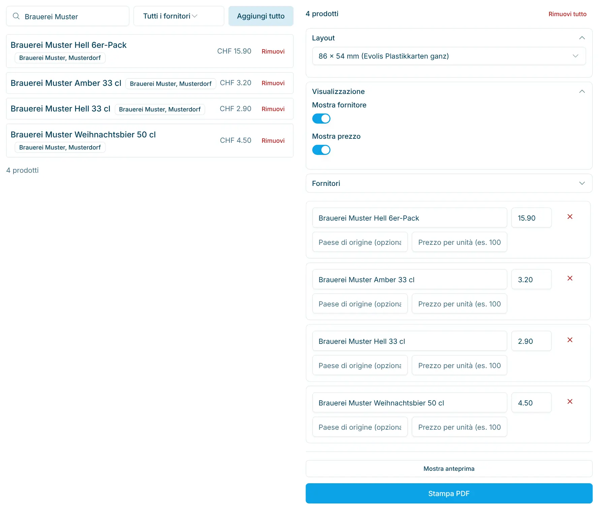Remove Hell 33 cl label with red X
Image resolution: width=605 pixels, height=524 pixels.
pyautogui.click(x=570, y=340)
